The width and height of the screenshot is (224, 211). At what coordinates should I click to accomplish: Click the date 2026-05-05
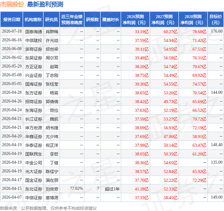point(12,84)
